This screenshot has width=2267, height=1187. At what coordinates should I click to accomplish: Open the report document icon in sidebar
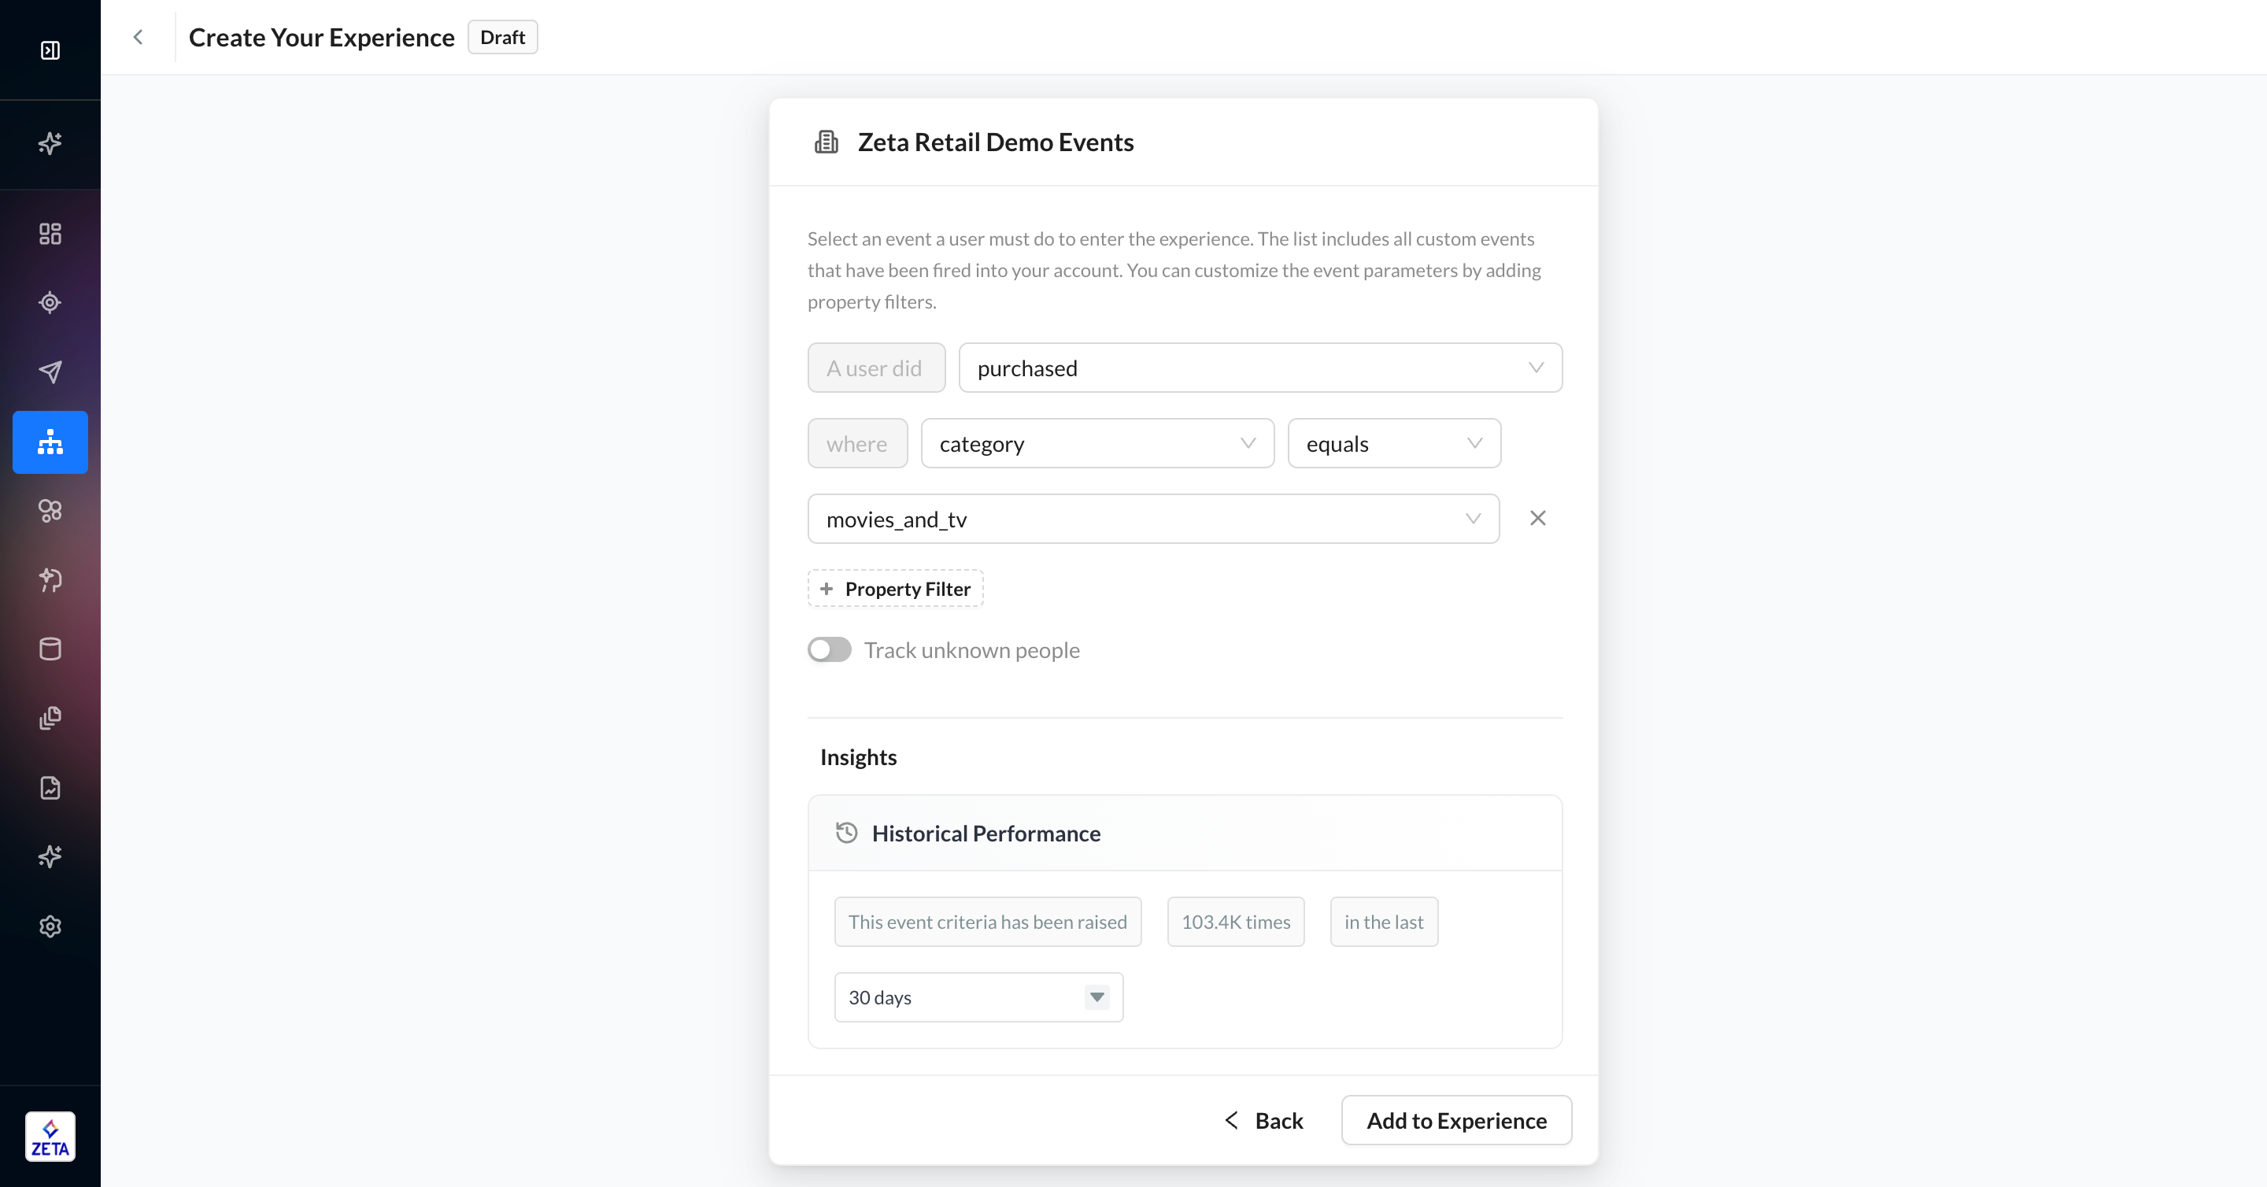[x=50, y=787]
